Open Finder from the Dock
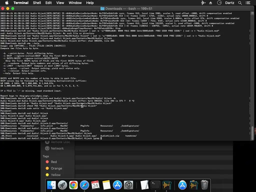The image size is (256, 192). 51,185
